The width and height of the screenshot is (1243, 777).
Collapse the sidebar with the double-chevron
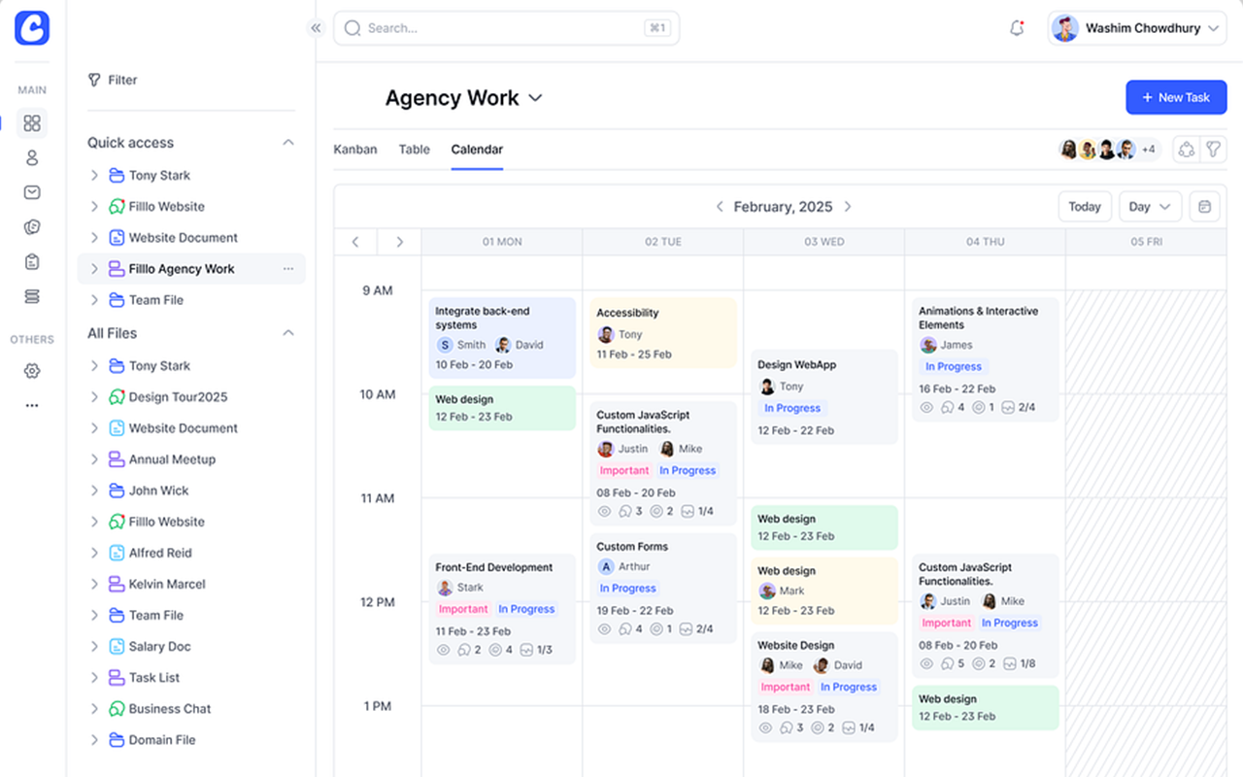coord(316,28)
